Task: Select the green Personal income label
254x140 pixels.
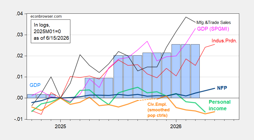Action: click(x=219, y=105)
